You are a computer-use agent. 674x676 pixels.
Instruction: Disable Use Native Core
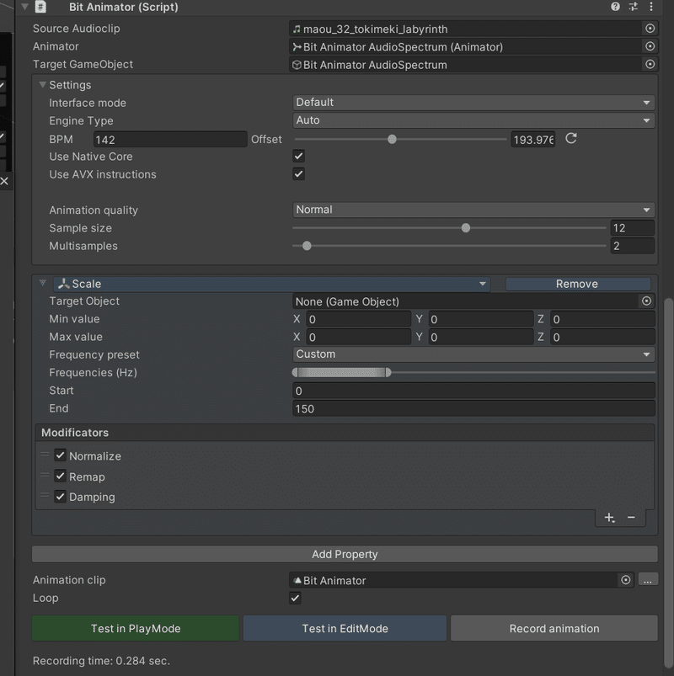click(x=299, y=157)
